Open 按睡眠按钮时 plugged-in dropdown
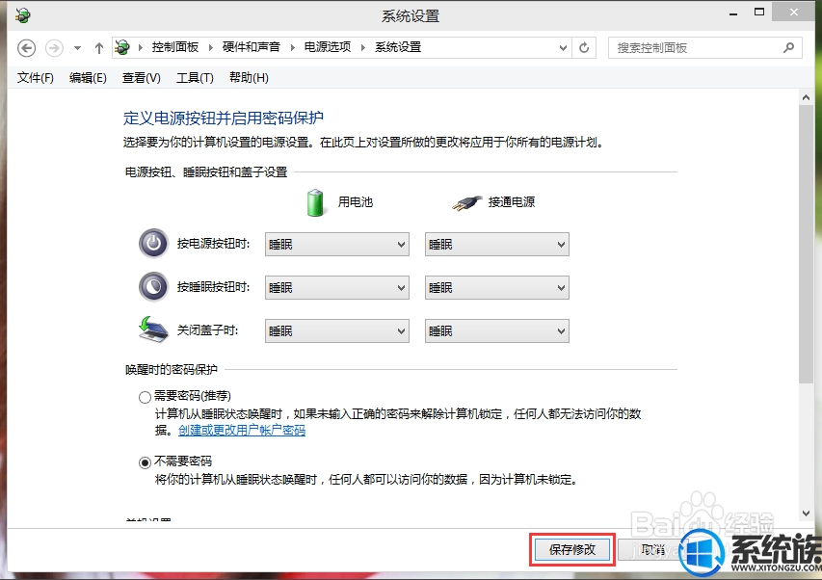 [497, 288]
